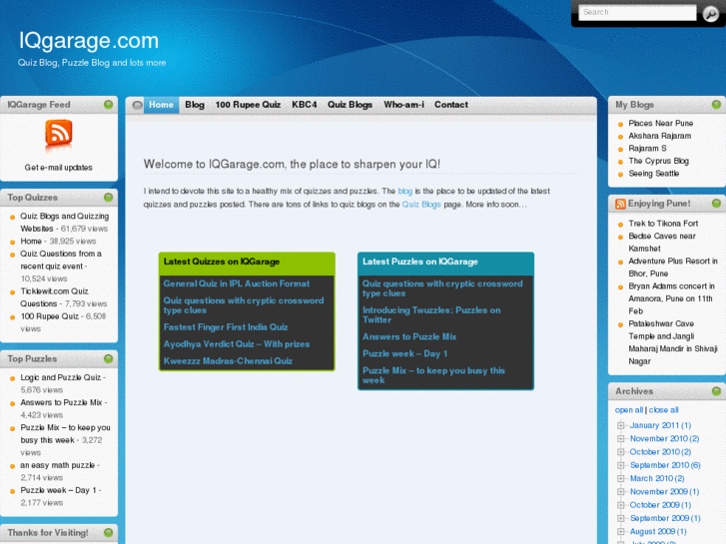726x544 pixels.
Task: Open the Quiz Blogs menu item
Action: tap(351, 105)
